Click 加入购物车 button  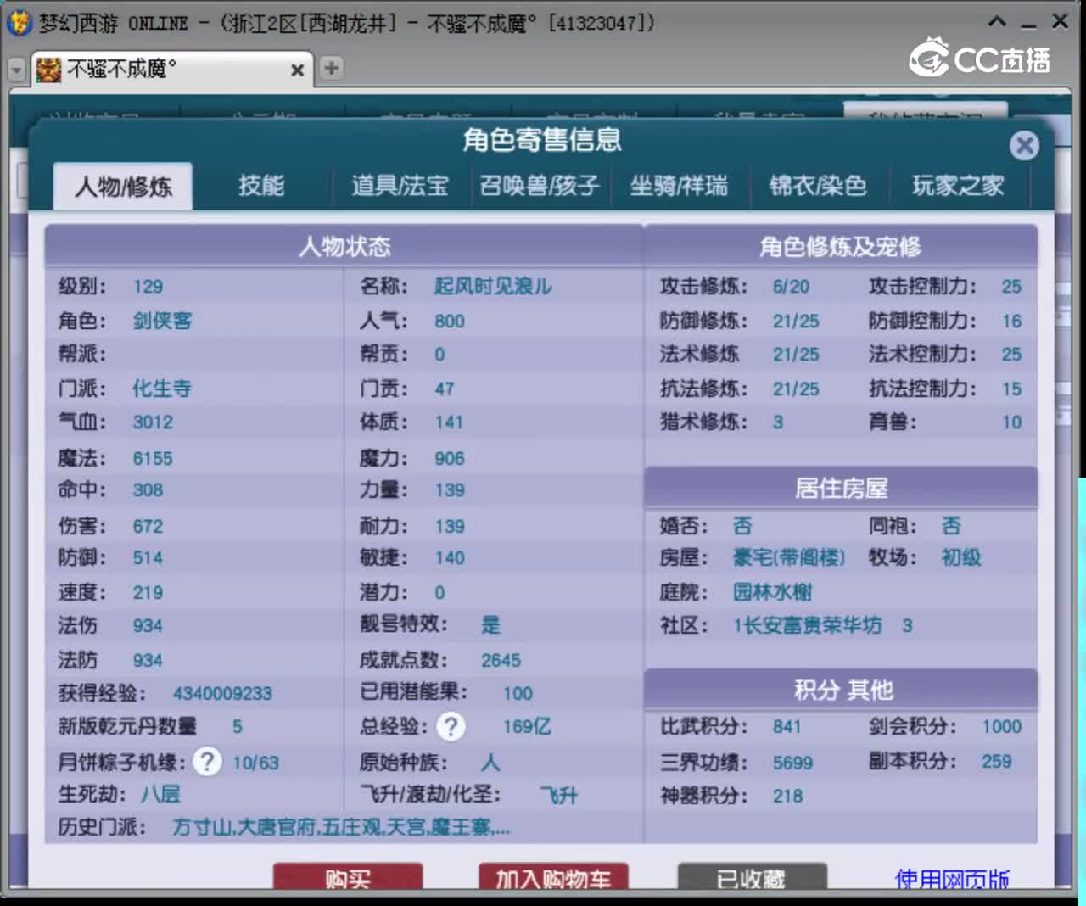click(553, 878)
